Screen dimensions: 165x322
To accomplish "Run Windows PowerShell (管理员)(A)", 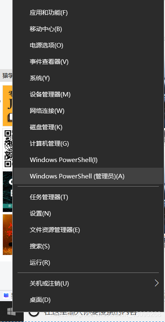I will [88, 176].
